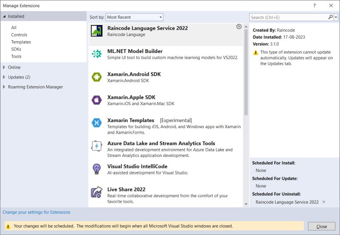Click the Xamarin Templates blue X icon
340x235 pixels.
tap(96, 123)
